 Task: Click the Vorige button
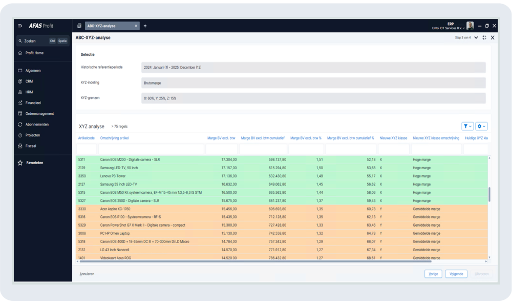pos(433,274)
